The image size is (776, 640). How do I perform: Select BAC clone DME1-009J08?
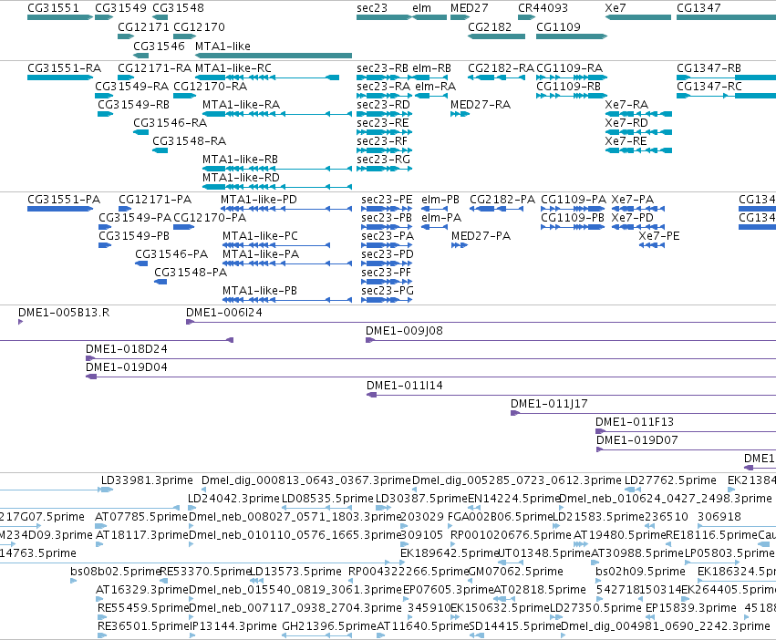click(571, 340)
